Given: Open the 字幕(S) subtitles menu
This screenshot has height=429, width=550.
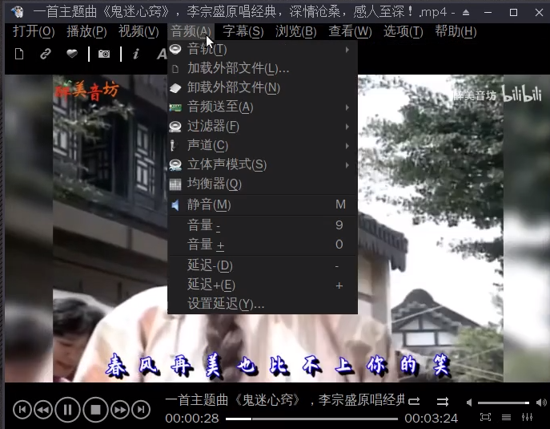Looking at the screenshot, I should pos(243,31).
